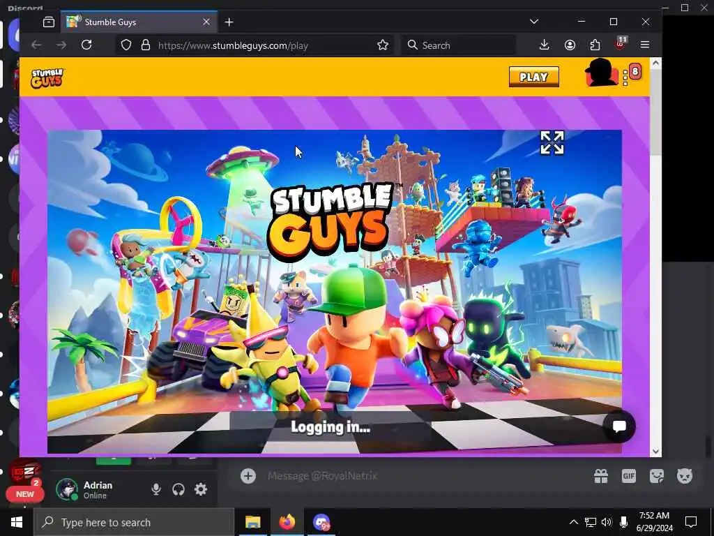Go forward in Firefox history

(x=61, y=45)
